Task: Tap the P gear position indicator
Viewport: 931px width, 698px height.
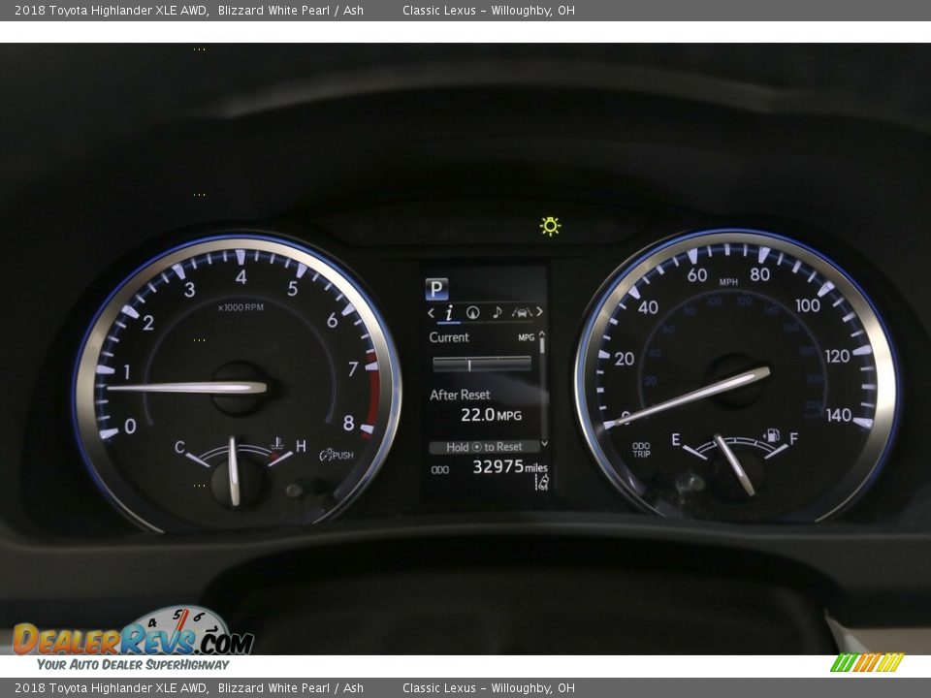Action: (436, 289)
